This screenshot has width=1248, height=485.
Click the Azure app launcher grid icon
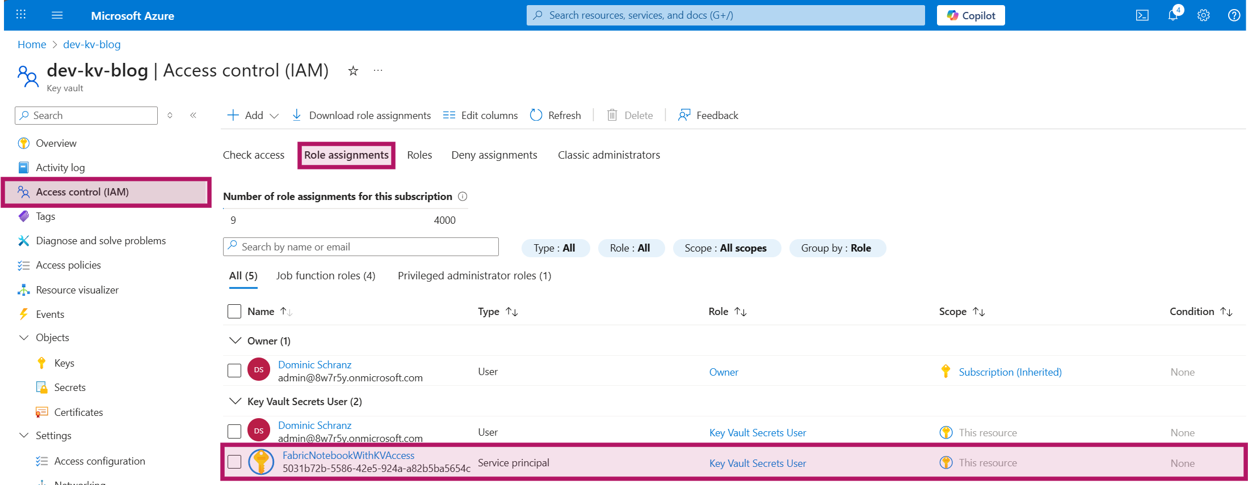(21, 15)
